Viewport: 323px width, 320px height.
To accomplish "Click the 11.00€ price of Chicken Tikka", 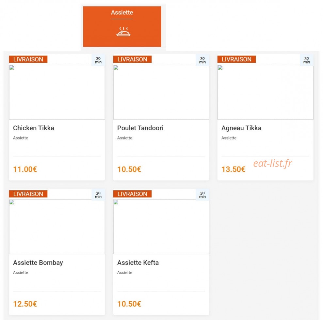I will click(x=25, y=169).
